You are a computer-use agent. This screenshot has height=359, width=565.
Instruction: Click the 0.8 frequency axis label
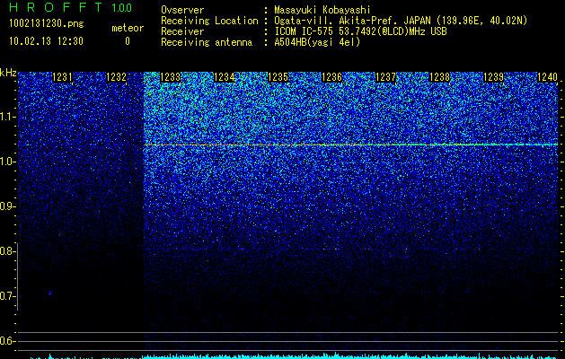(7, 251)
